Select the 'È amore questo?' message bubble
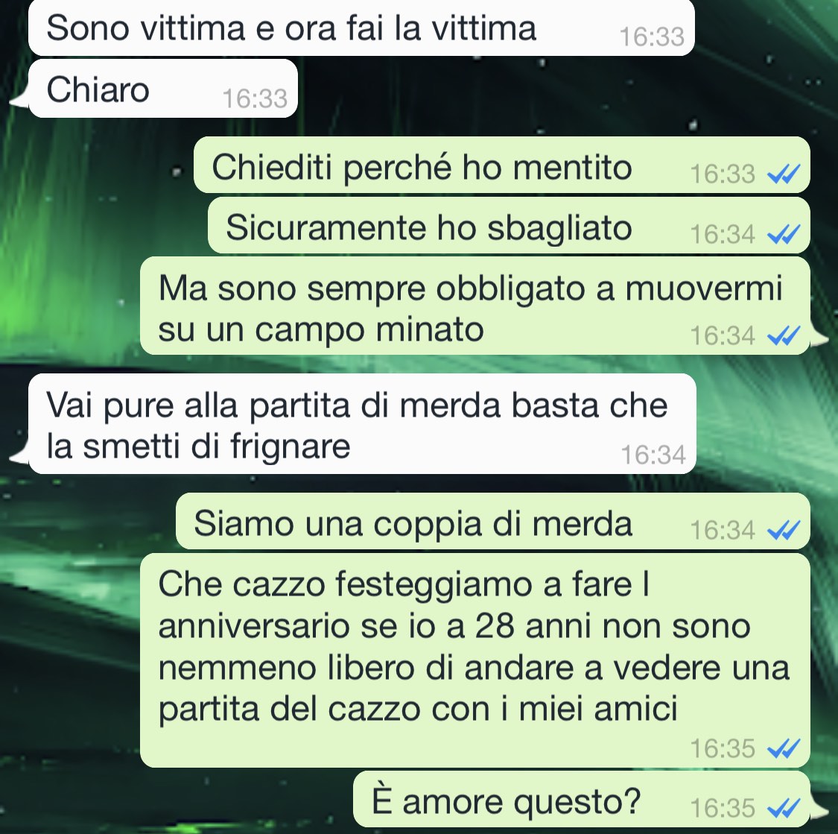Image resolution: width=838 pixels, height=834 pixels. [x=582, y=800]
